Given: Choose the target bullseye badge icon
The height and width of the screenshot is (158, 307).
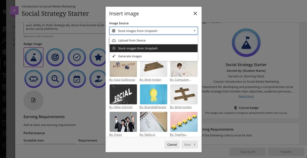Looking at the screenshot, I should [55, 57].
